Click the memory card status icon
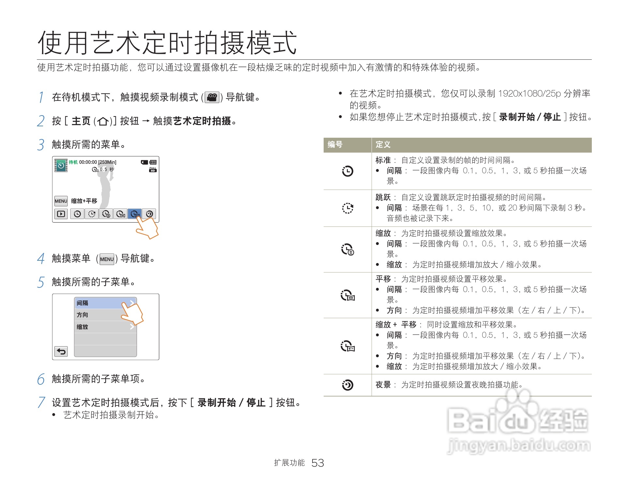This screenshot has width=629, height=481. pos(144,162)
